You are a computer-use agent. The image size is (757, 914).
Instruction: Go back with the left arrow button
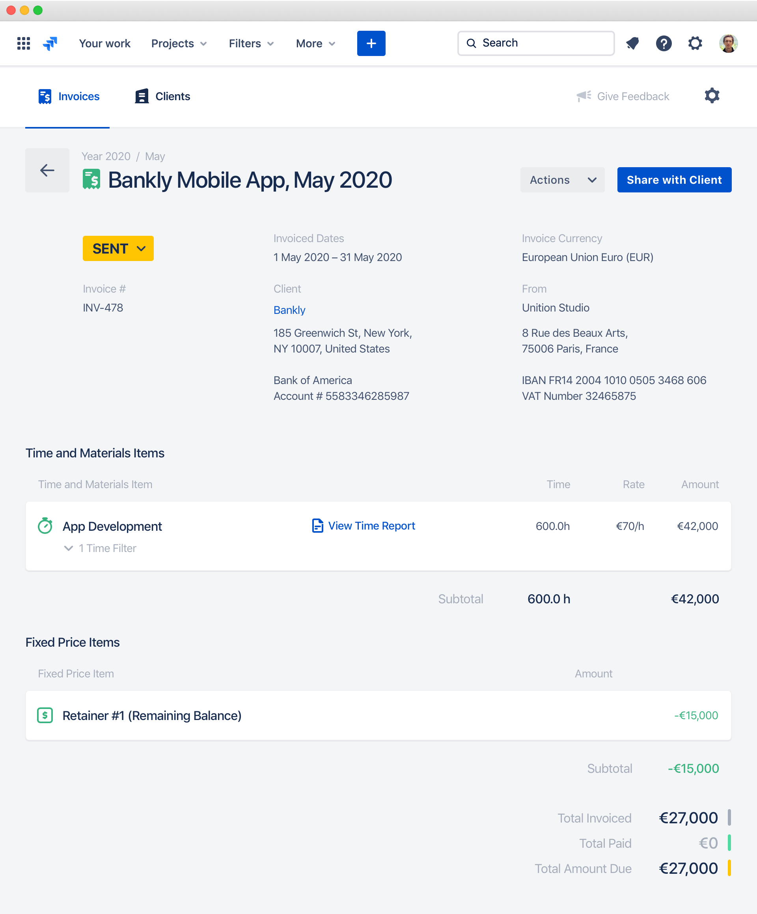click(x=47, y=170)
